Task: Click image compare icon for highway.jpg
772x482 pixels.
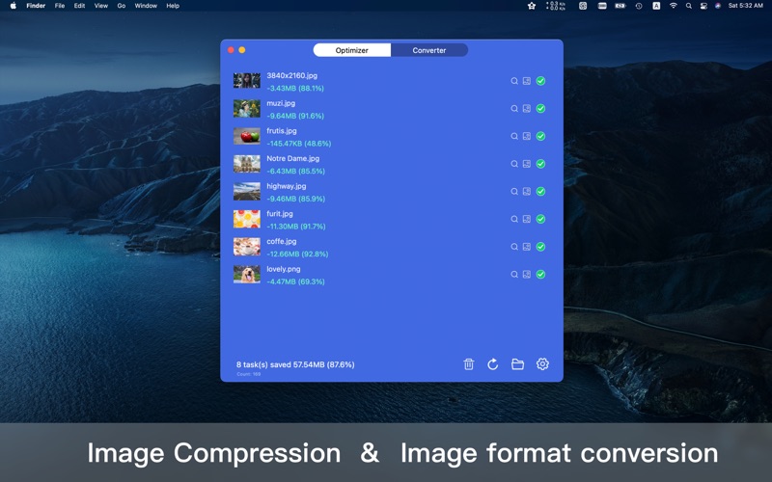Action: point(527,192)
